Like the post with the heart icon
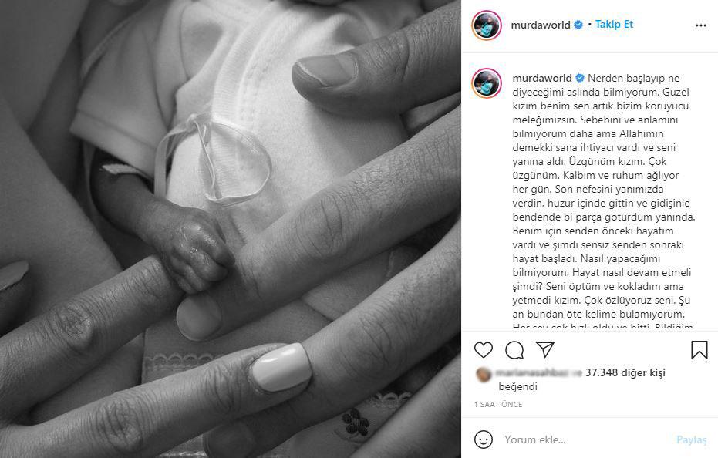 tap(483, 350)
